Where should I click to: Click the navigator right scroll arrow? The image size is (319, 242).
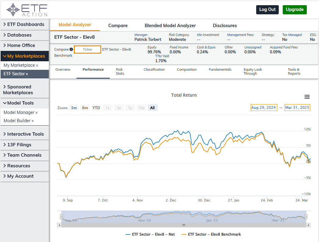pos(308,225)
